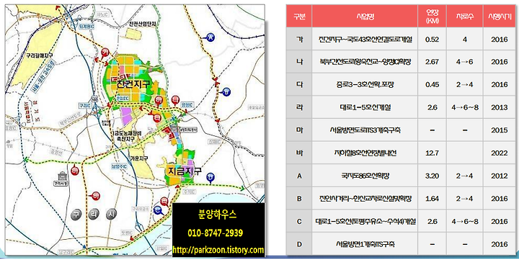Click the blue B marker pin
The width and height of the screenshot is (519, 265).
click(226, 92)
